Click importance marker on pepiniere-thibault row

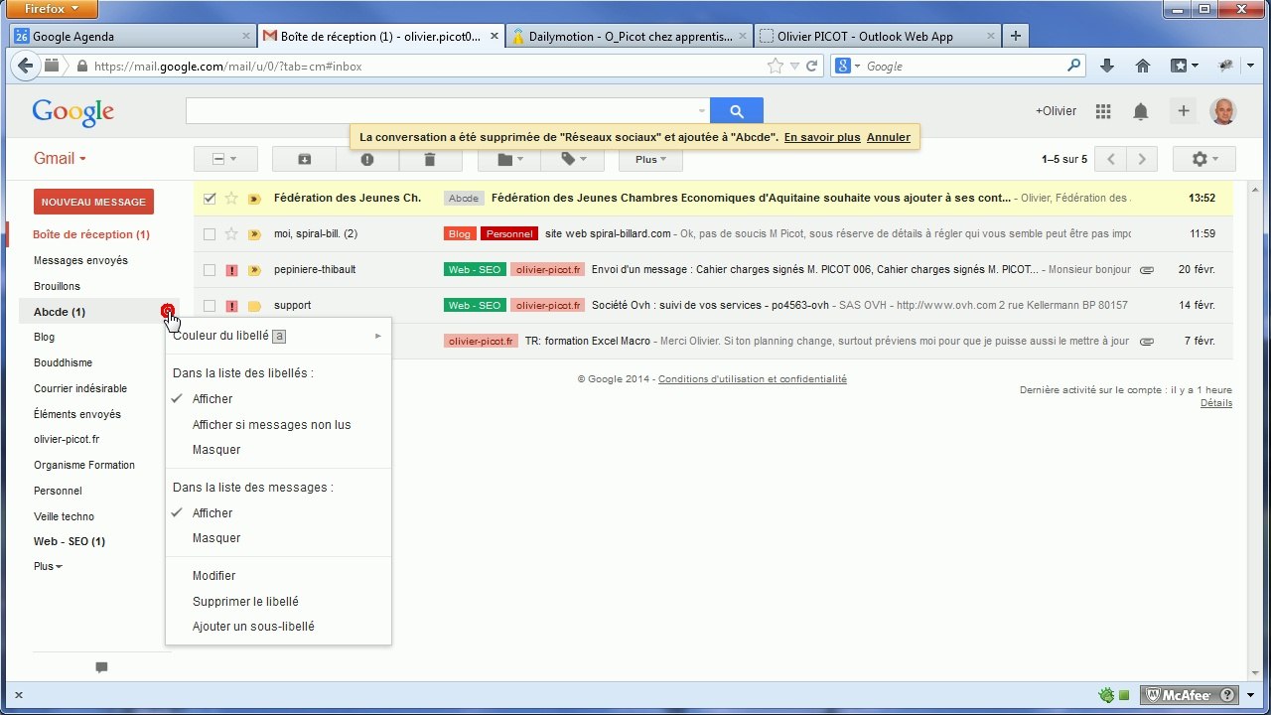point(254,270)
